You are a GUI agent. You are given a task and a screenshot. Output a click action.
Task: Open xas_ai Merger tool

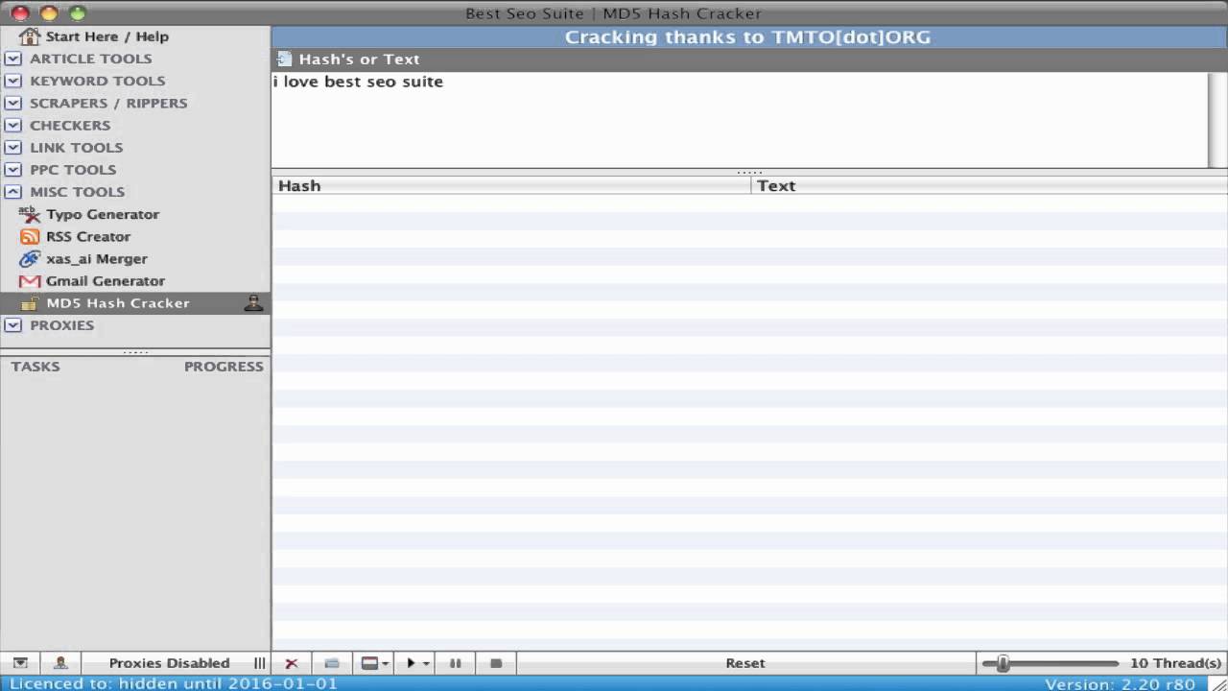point(97,258)
